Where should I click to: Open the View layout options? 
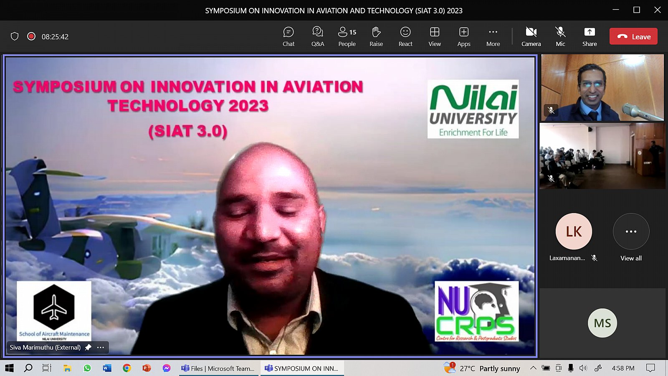click(434, 36)
